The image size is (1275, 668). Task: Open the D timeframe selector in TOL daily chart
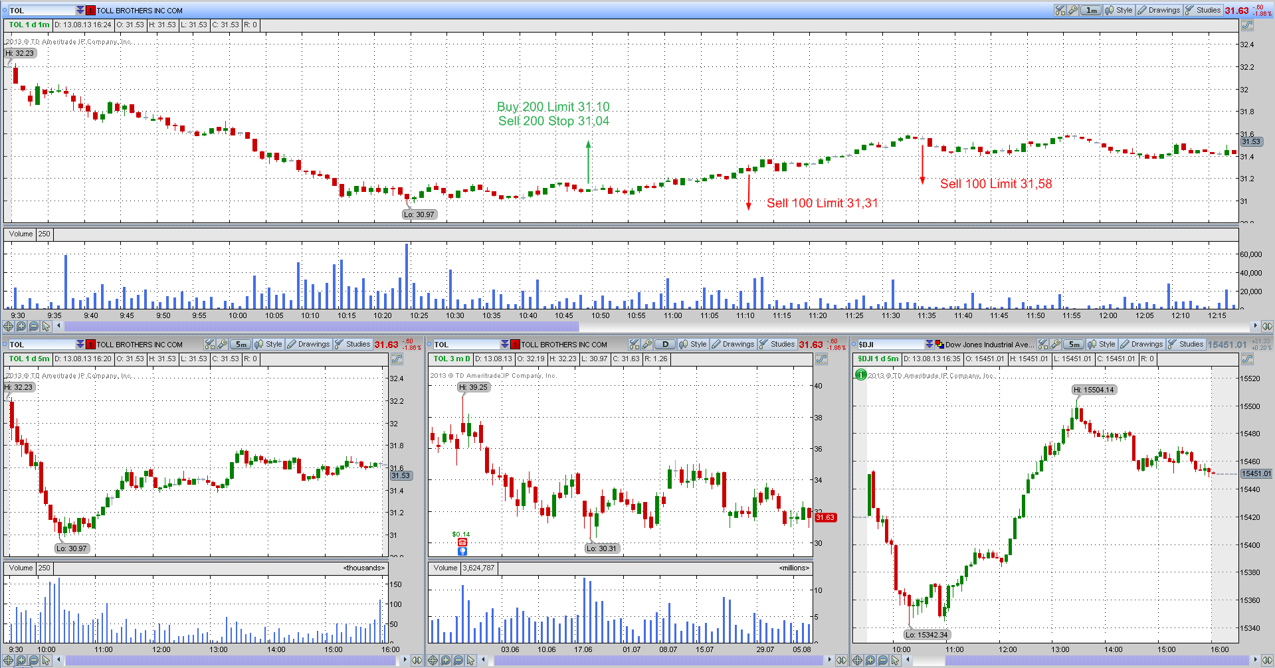tap(665, 344)
